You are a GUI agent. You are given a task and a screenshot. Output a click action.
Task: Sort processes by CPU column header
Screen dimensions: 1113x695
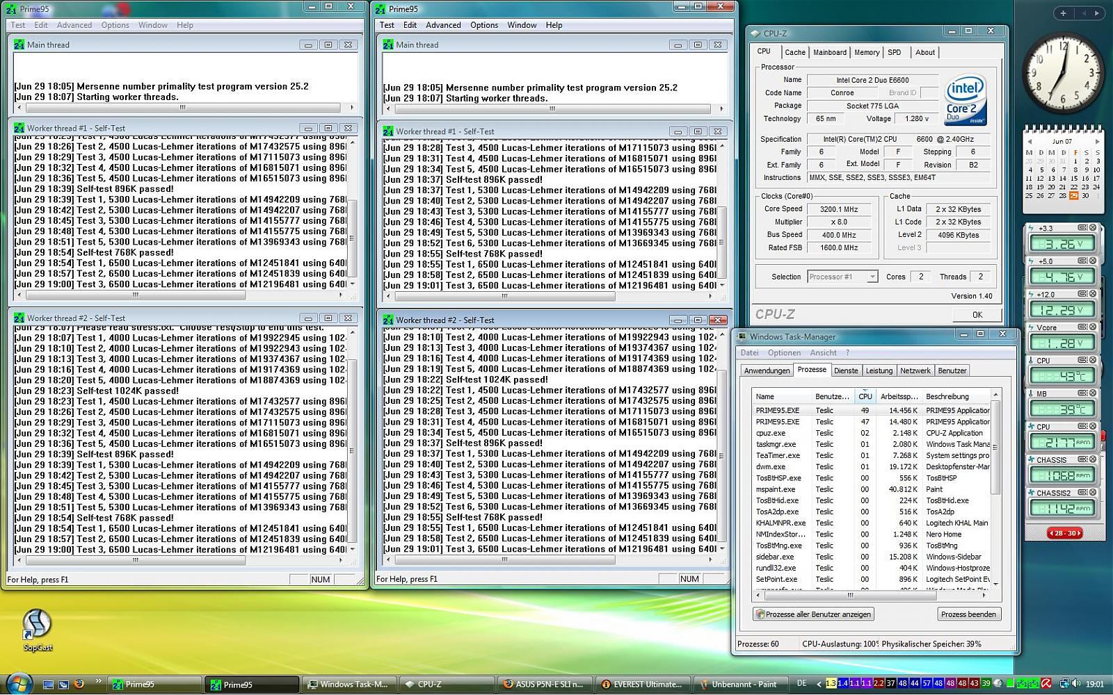[865, 396]
